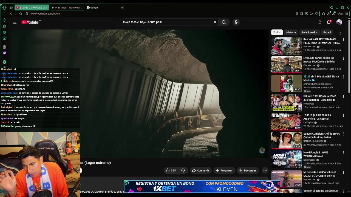
Task: Go to YouTube home via logo
Action: (30, 22)
